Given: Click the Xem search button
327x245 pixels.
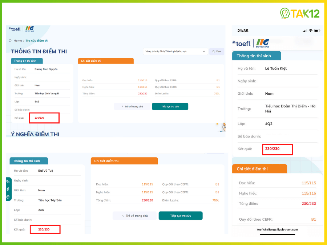Looking at the screenshot, I should point(217,52).
